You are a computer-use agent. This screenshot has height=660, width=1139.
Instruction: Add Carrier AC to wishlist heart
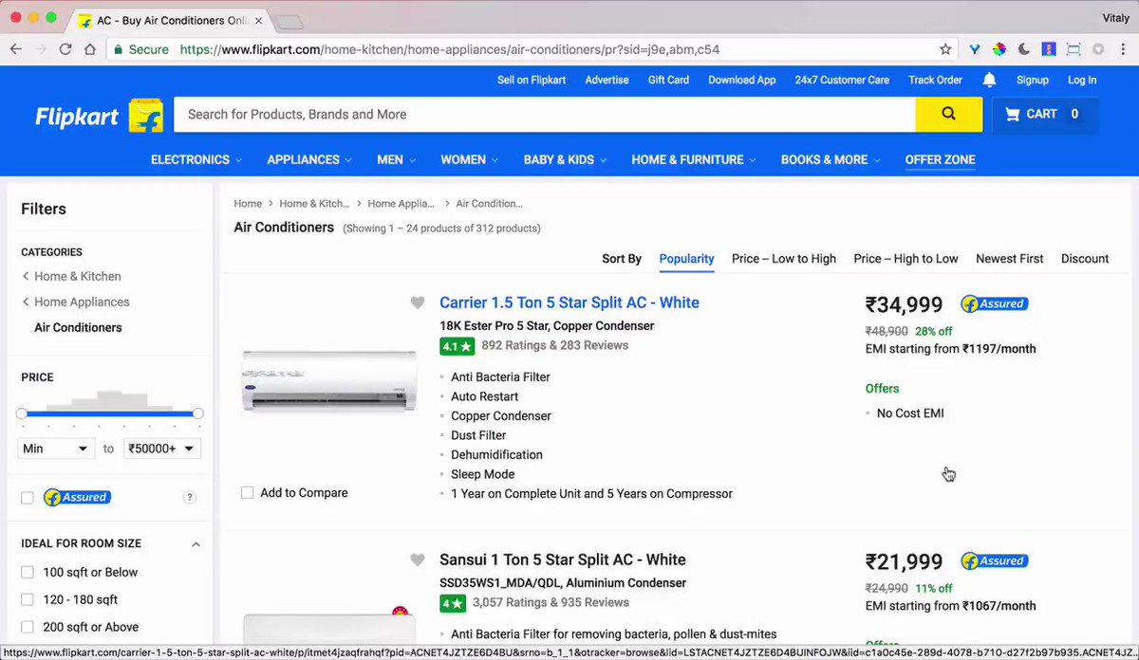[x=417, y=303]
